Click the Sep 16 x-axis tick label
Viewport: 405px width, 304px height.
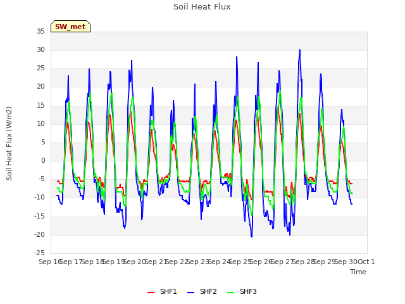(x=51, y=262)
